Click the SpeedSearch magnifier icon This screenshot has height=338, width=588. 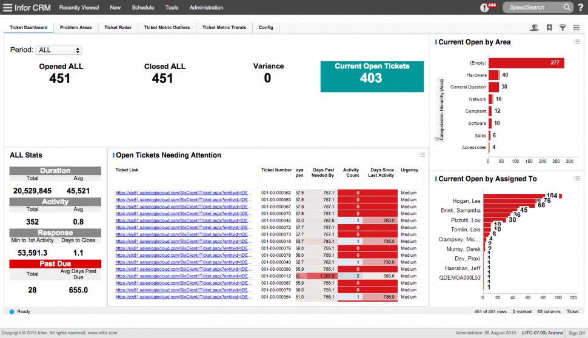coord(567,7)
